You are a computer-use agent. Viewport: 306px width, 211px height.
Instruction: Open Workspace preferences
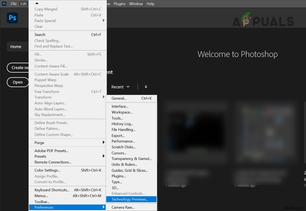click(131, 112)
